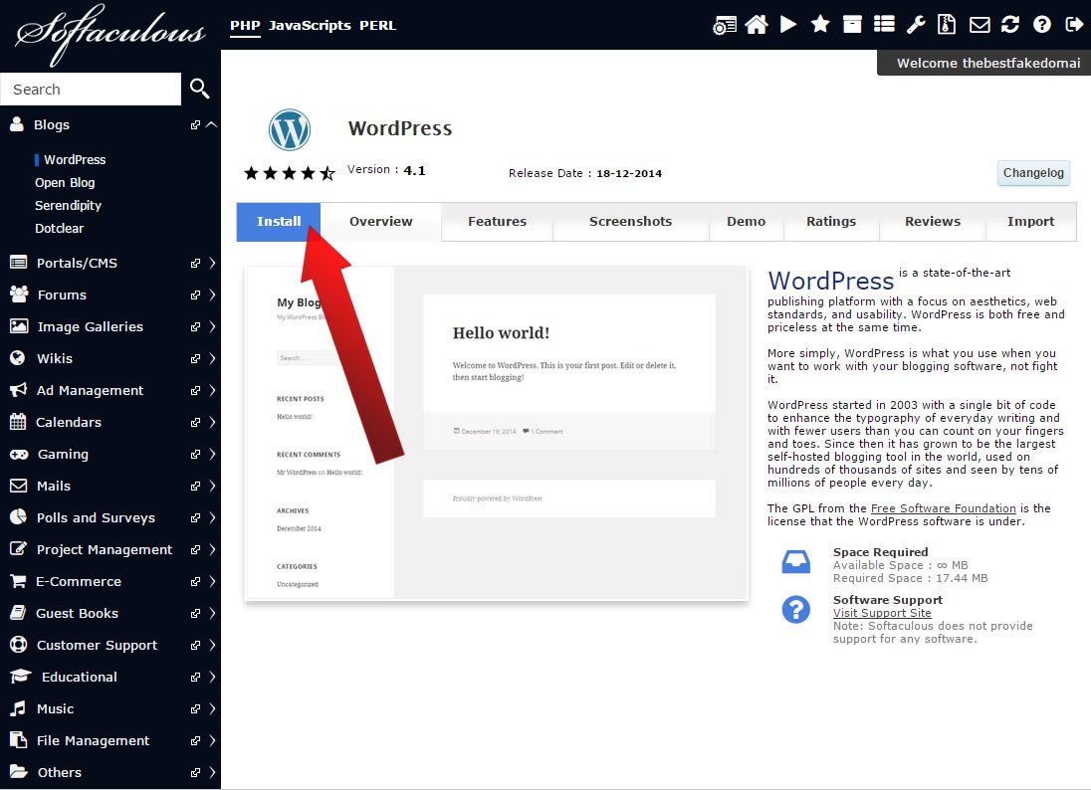Click the star ratings icon in toolbar
This screenshot has height=790, width=1091.
click(x=820, y=25)
